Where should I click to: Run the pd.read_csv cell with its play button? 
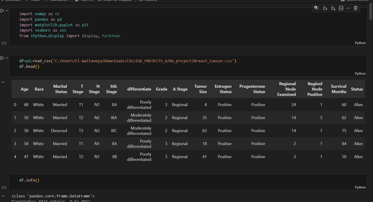(x=2, y=58)
